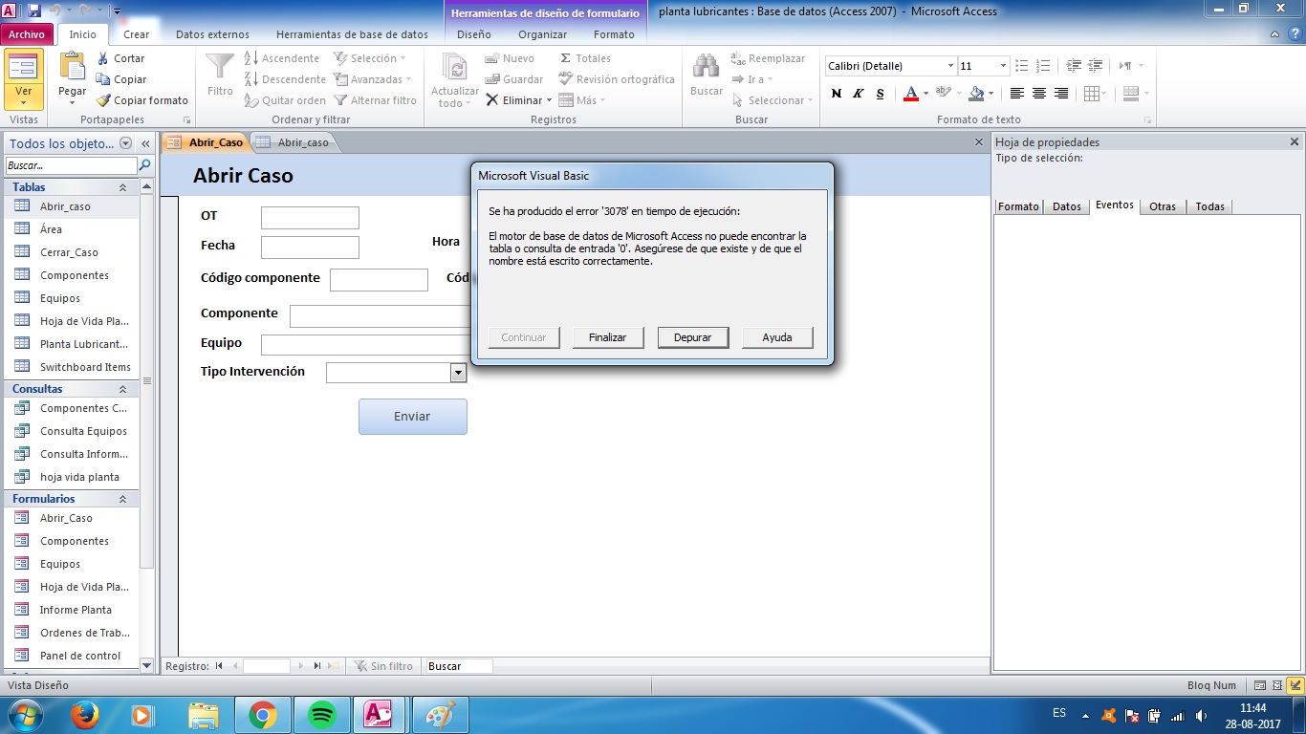Open the Calibri (Detalle) font dropdown

coord(950,66)
